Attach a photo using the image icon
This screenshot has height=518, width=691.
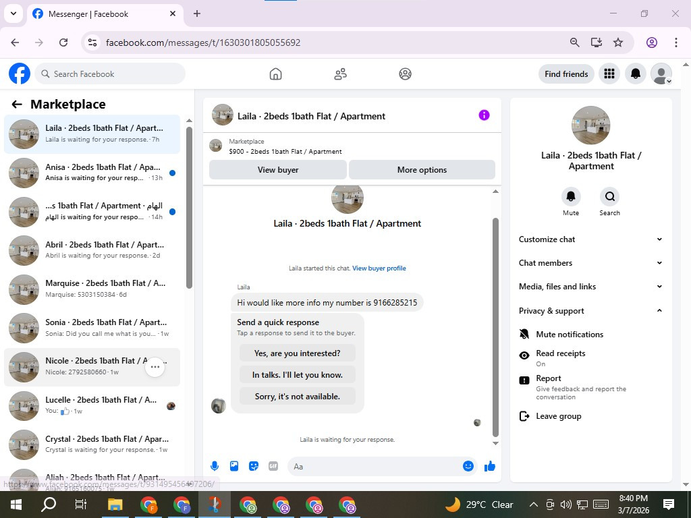click(234, 466)
